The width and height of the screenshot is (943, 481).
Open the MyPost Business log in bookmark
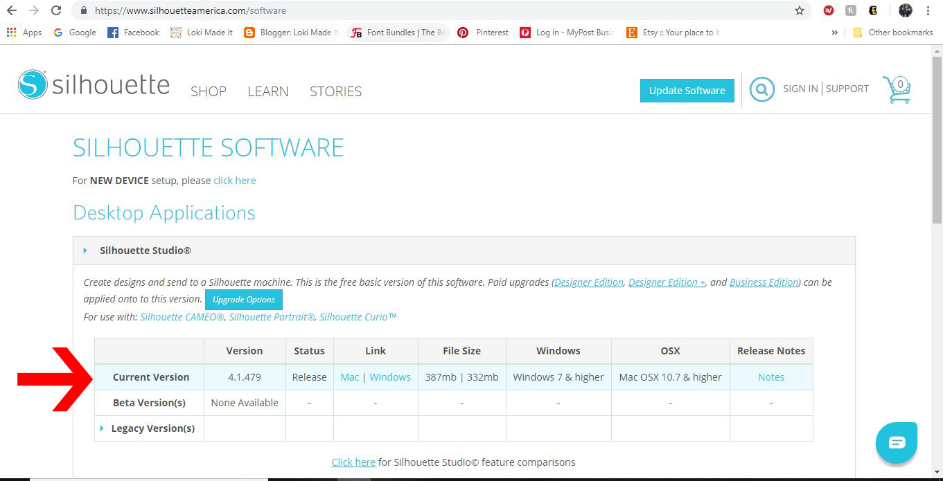(567, 33)
